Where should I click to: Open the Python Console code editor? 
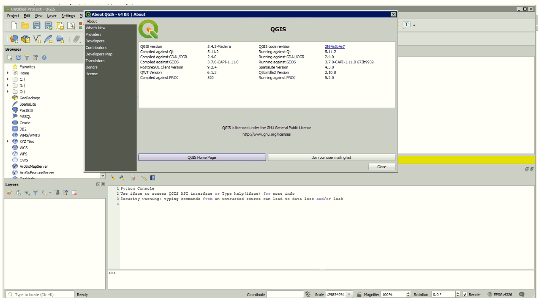click(132, 177)
